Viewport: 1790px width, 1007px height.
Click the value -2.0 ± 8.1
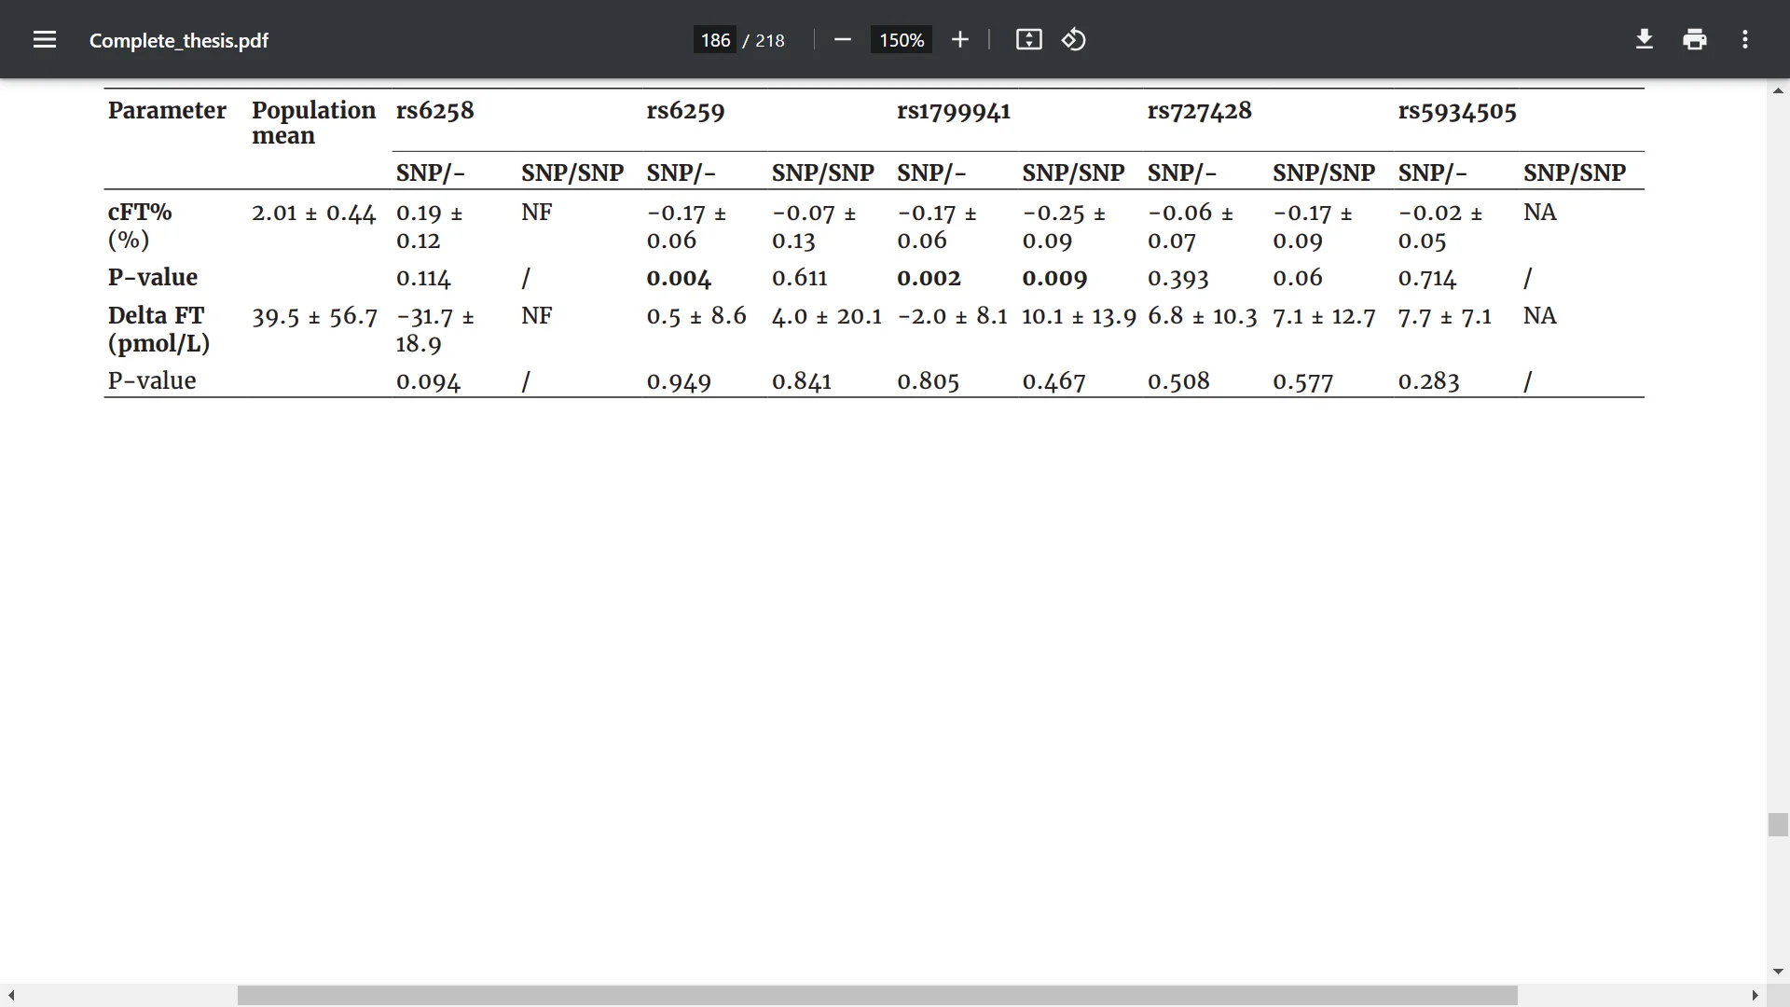tap(952, 316)
